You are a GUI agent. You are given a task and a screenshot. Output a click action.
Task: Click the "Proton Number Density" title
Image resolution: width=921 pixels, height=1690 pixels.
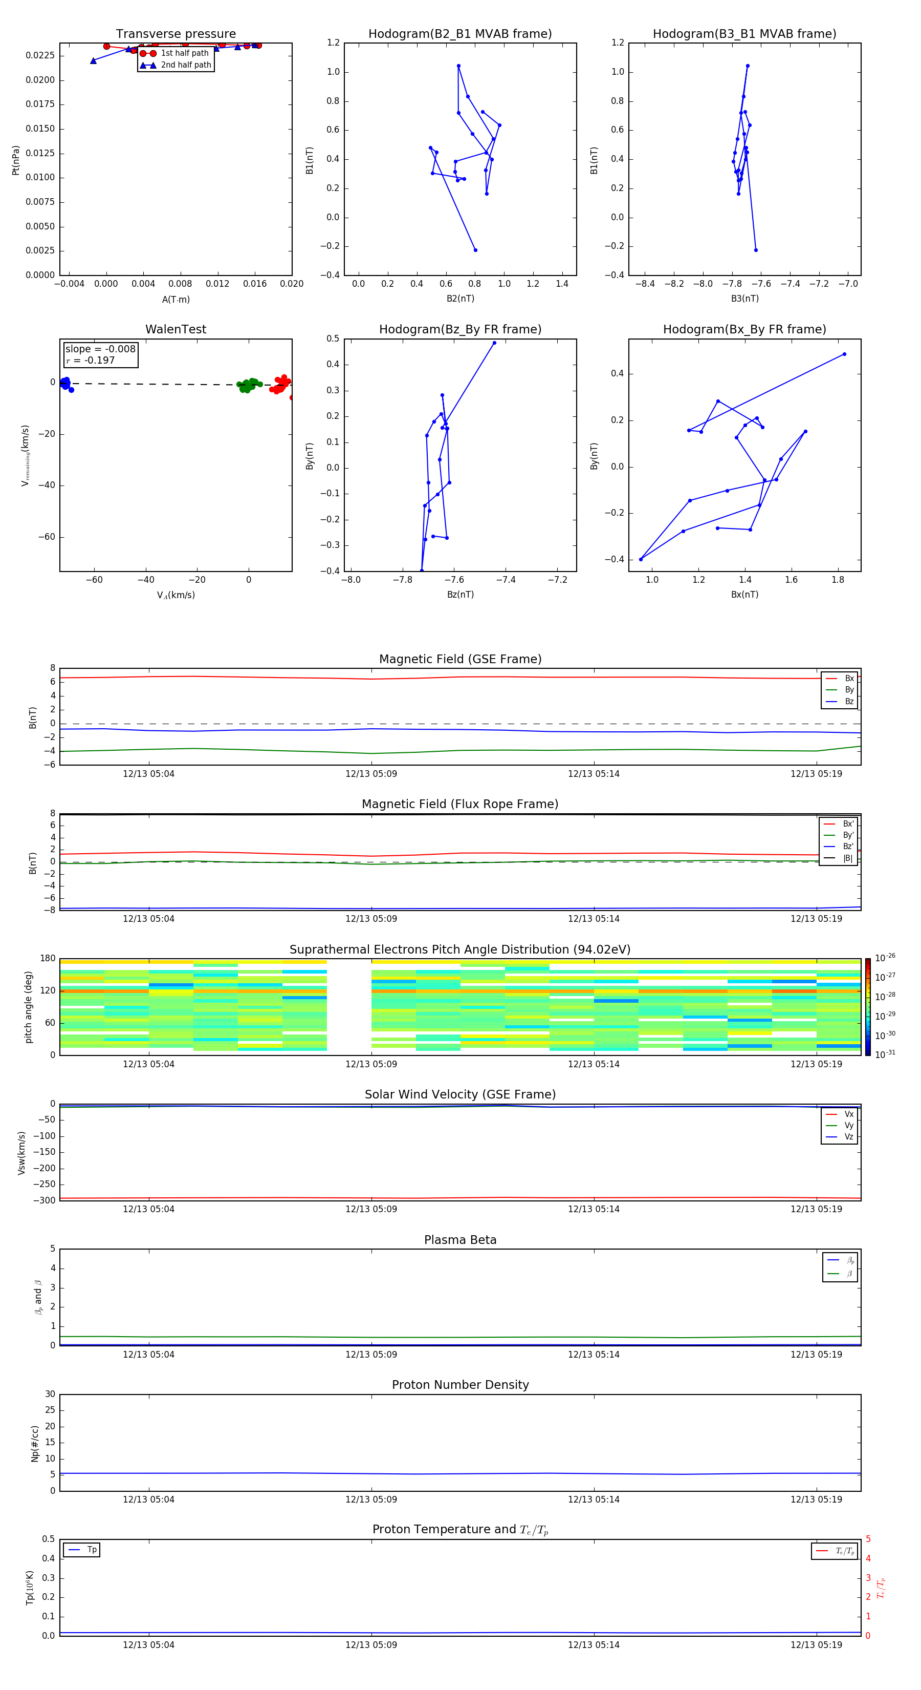(x=460, y=1385)
